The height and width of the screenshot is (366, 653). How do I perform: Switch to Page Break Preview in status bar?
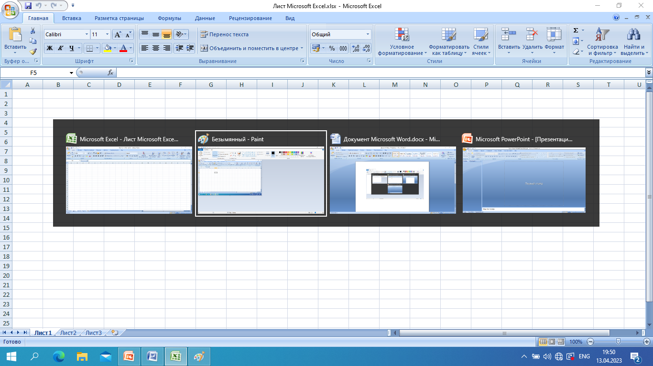[560, 342]
